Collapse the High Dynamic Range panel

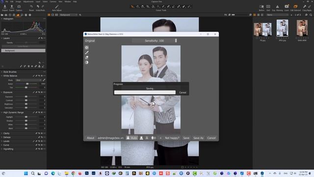click(x=2, y=113)
